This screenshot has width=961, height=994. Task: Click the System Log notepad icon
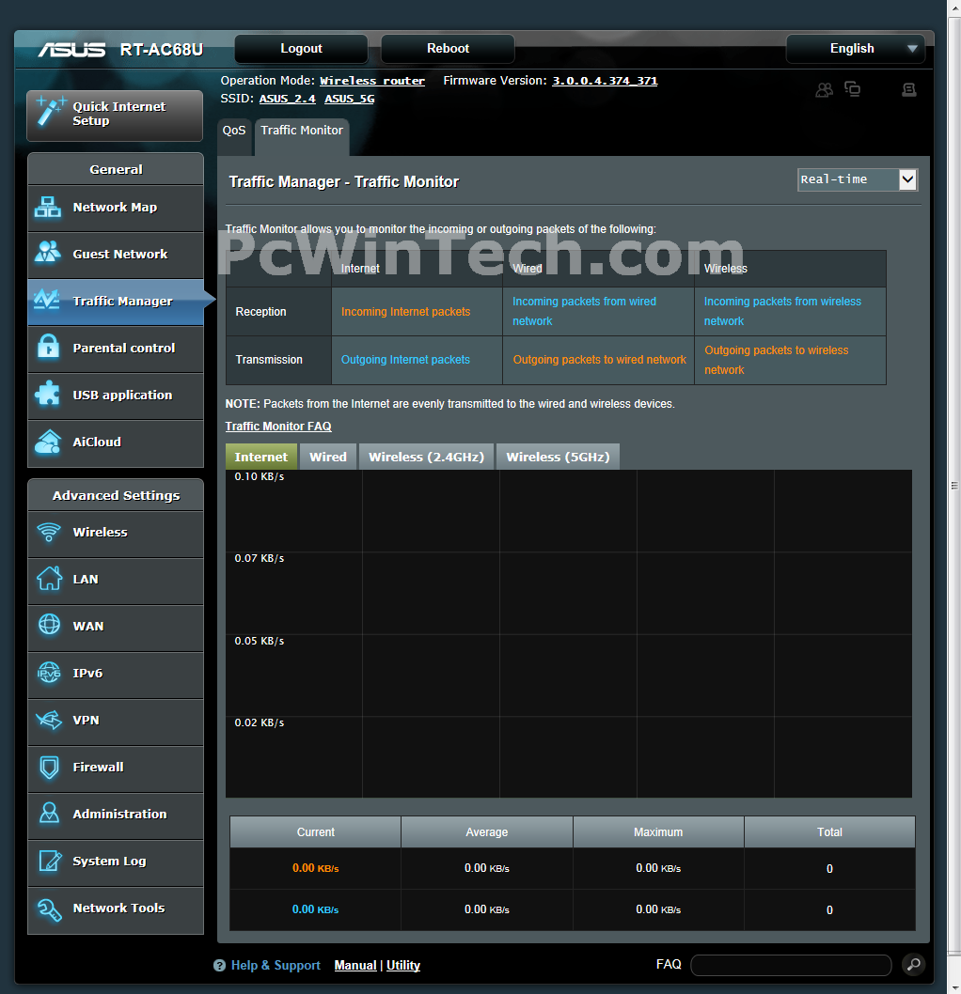click(50, 861)
